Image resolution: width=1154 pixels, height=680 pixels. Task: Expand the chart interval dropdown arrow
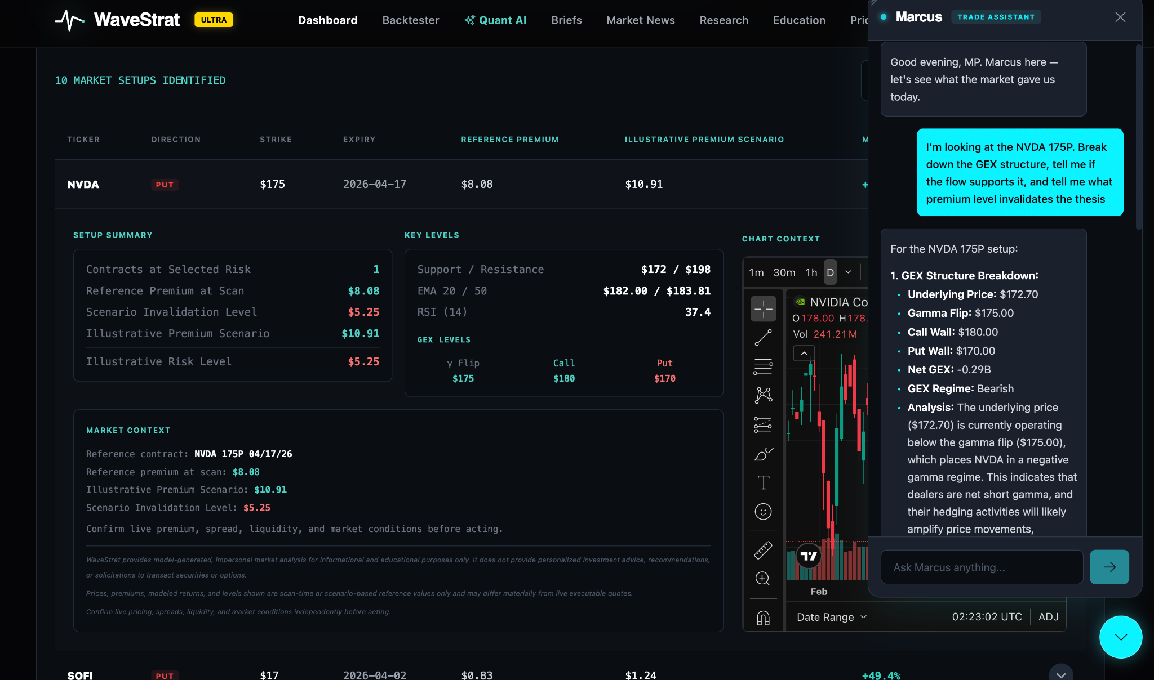coord(848,272)
